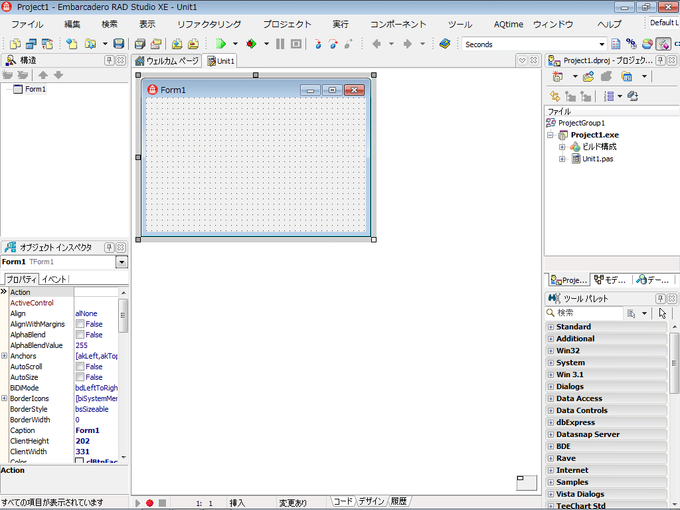
Task: Expand the Data Access palette category
Action: click(x=551, y=398)
